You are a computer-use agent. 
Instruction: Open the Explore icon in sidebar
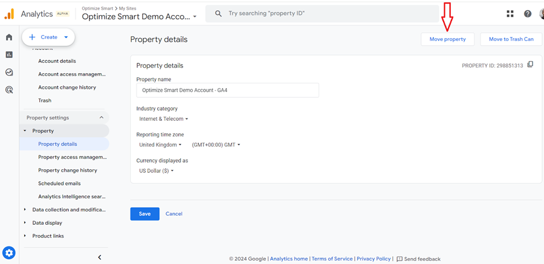(9, 72)
